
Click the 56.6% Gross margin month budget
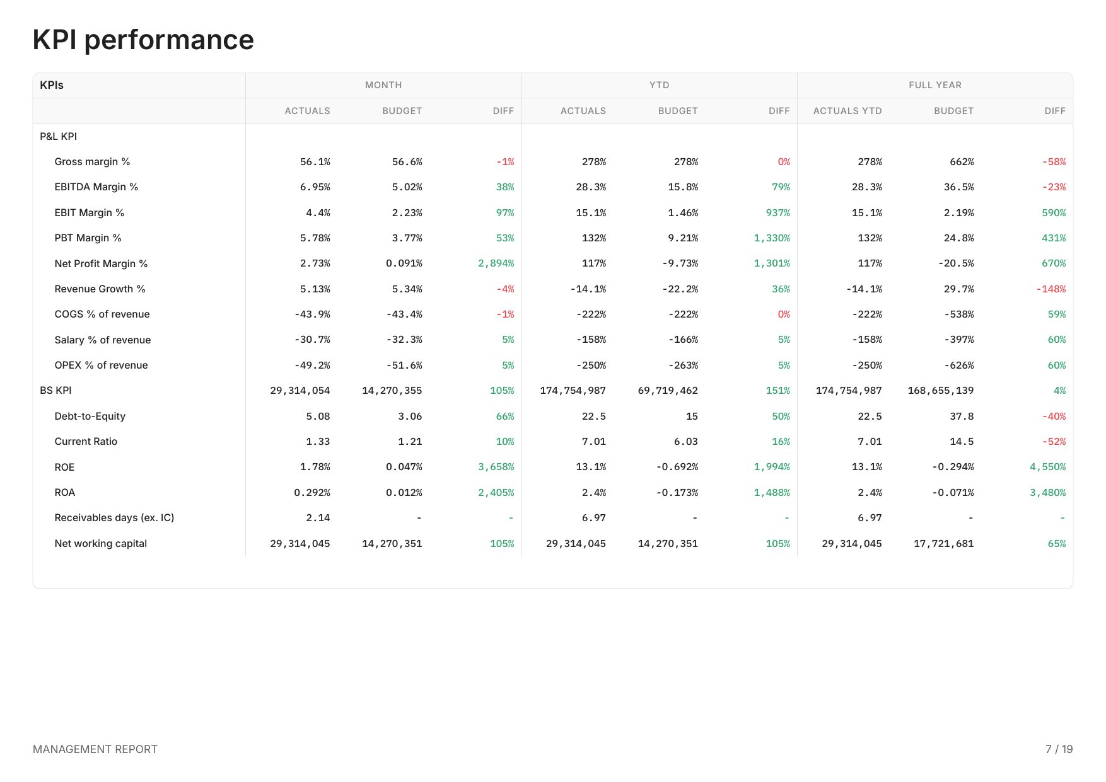[x=407, y=162]
